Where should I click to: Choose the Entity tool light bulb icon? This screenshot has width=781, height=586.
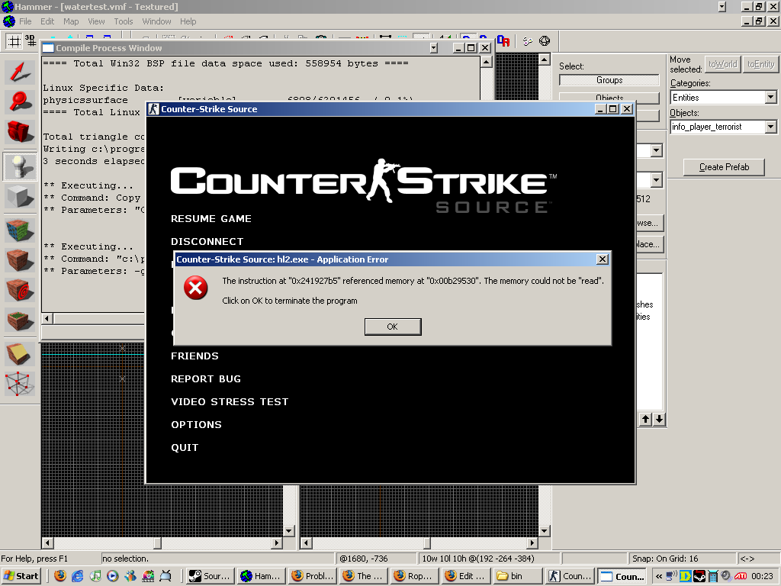coord(20,166)
